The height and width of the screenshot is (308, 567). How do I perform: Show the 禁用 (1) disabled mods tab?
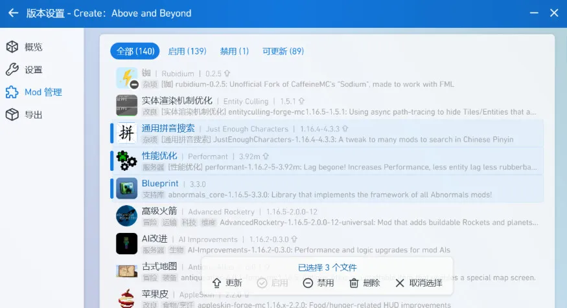[234, 51]
